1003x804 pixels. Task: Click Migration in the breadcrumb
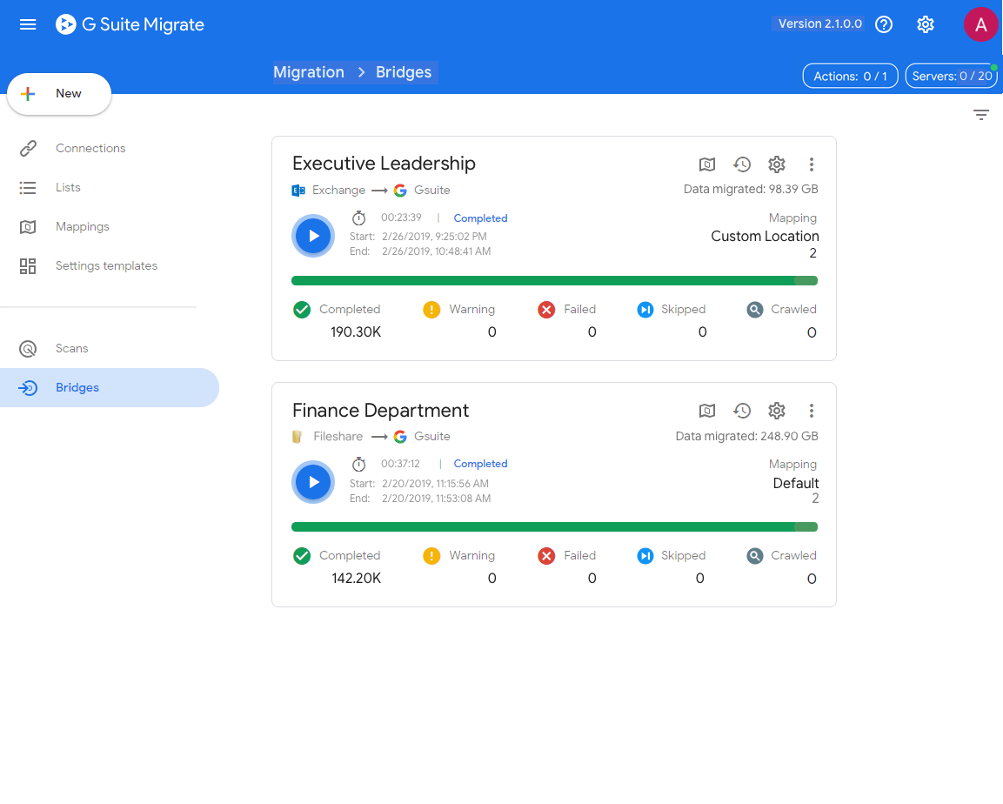point(309,72)
